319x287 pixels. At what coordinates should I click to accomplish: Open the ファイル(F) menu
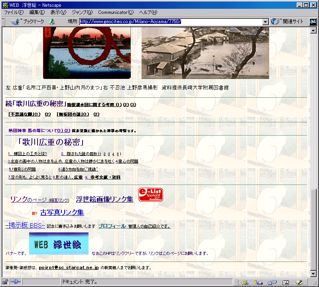click(14, 12)
